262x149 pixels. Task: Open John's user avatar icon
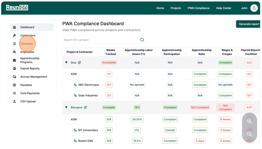pos(254,8)
